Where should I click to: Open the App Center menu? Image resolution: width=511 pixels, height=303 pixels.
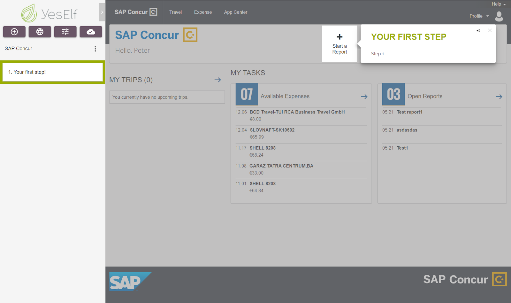pos(236,12)
